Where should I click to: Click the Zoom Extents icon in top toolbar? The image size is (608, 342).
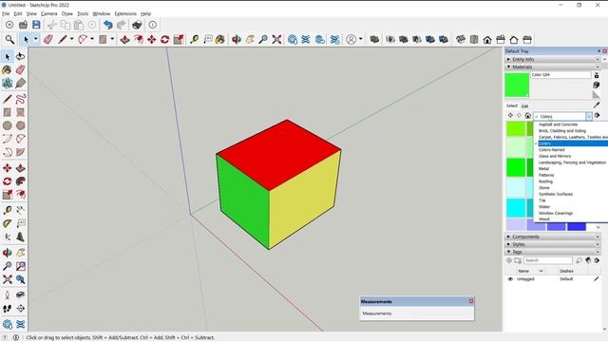(x=276, y=39)
